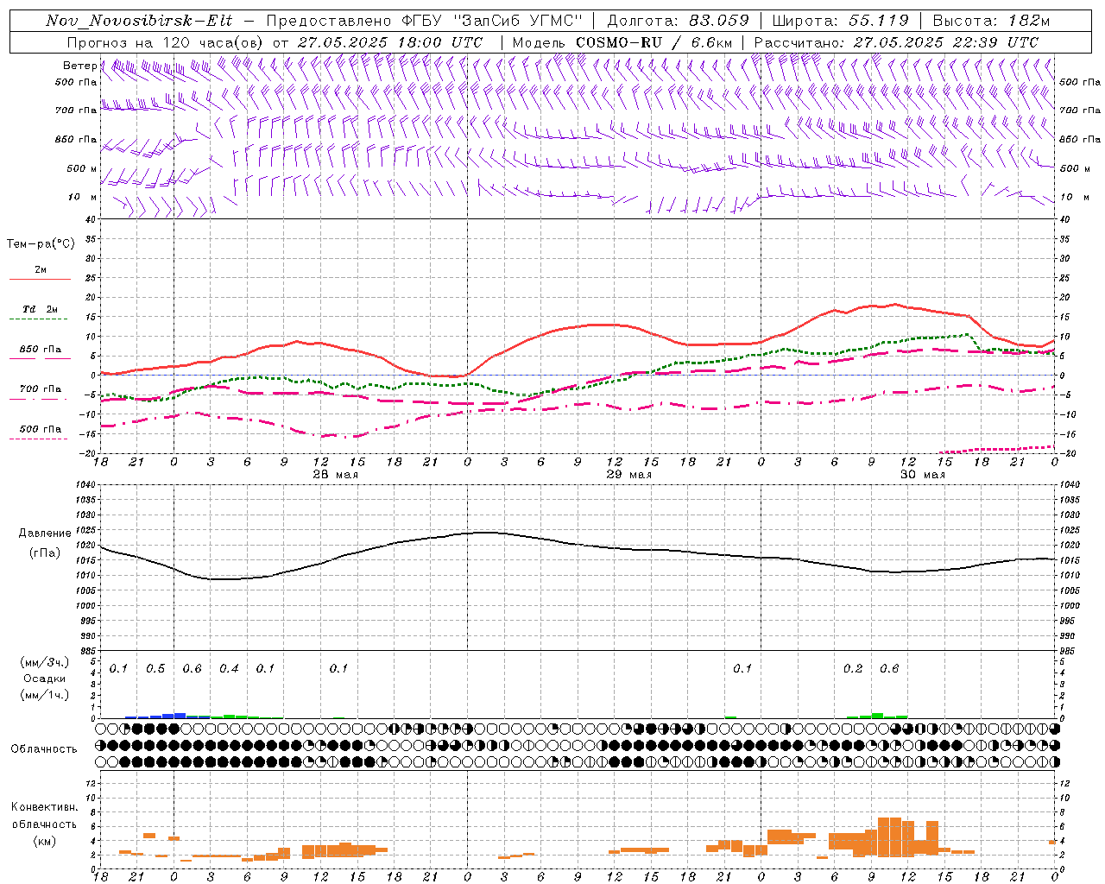Click the Модель COSMO-RU / 6.6км label
The height and width of the screenshot is (884, 1105).
point(622,42)
